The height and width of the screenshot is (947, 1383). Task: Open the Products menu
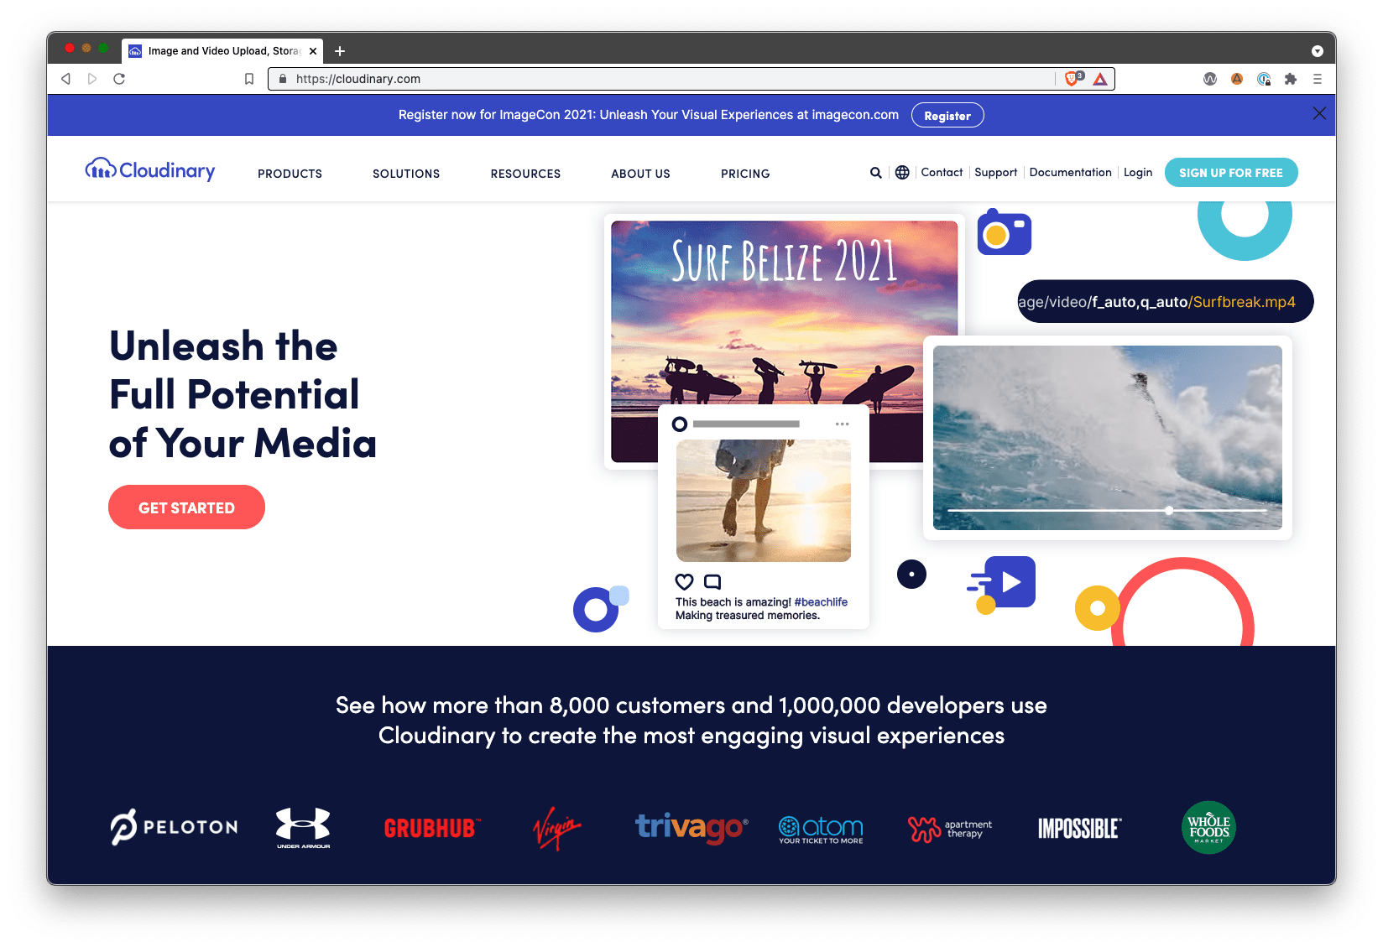[290, 174]
